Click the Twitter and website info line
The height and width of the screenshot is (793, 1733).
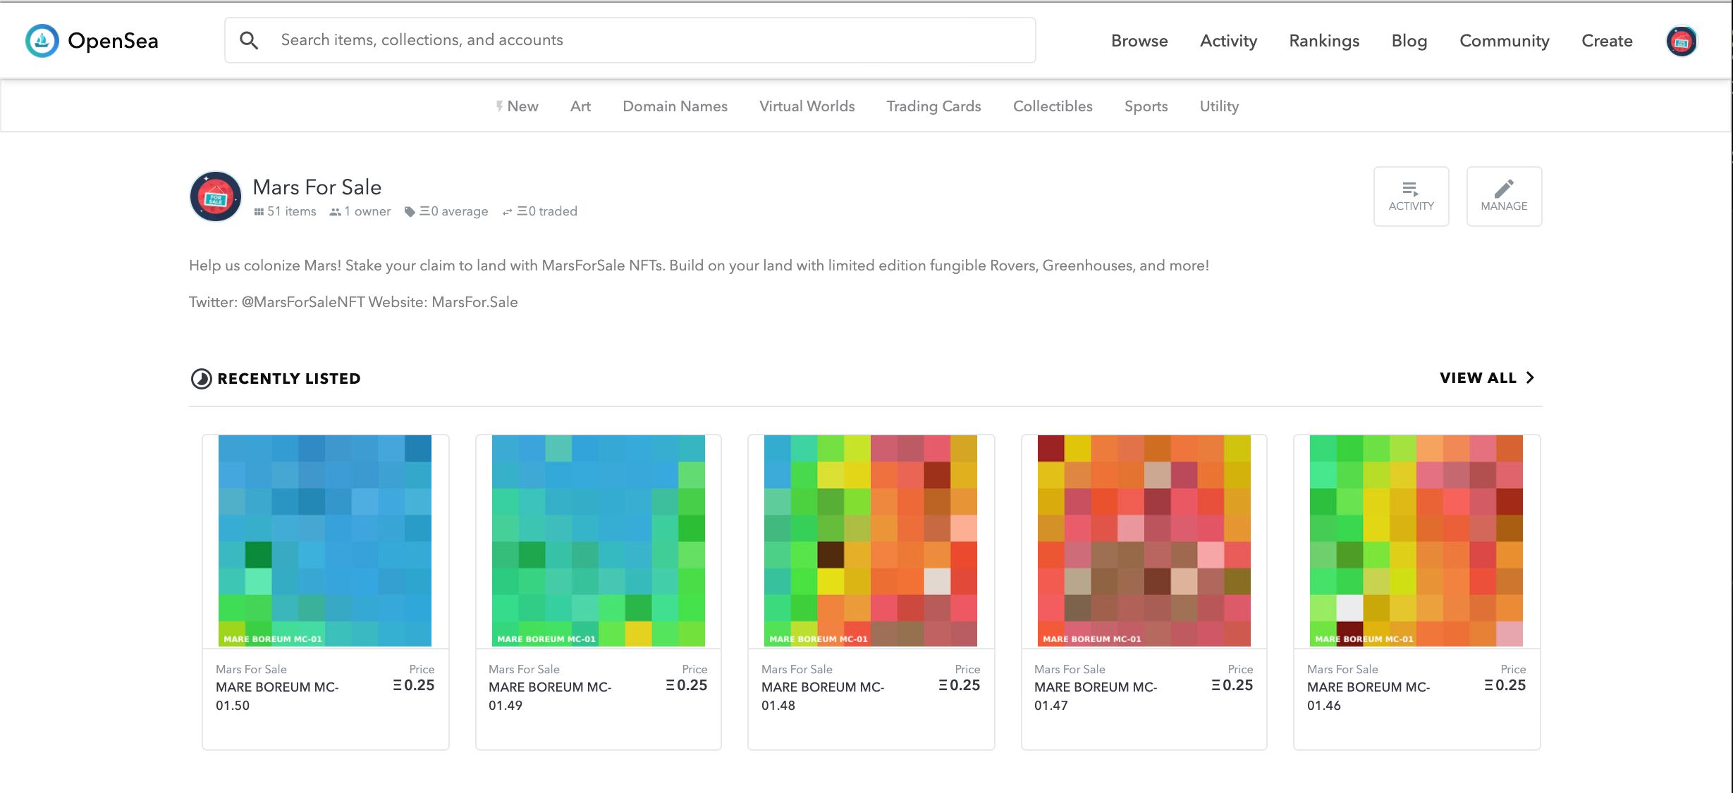[x=353, y=302]
